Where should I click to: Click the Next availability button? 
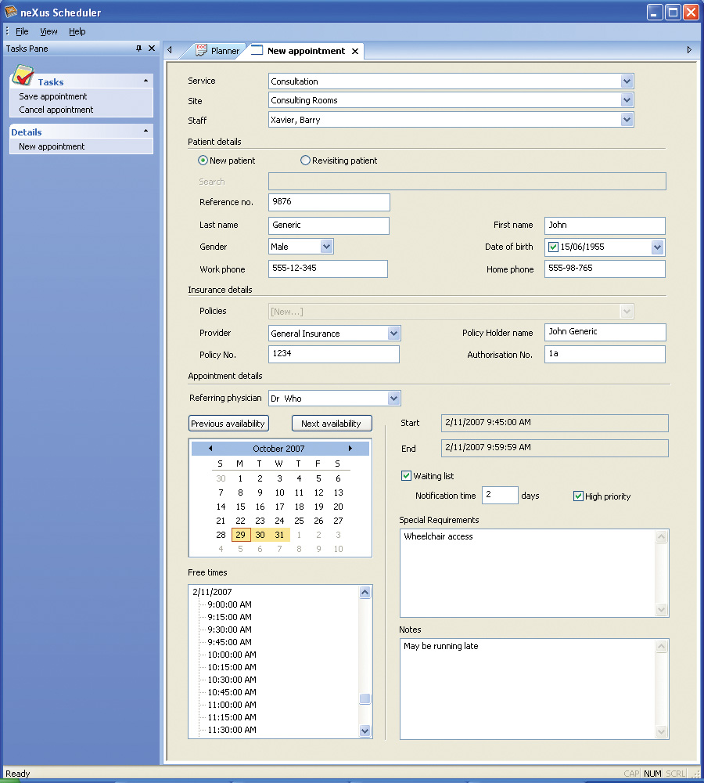click(331, 423)
